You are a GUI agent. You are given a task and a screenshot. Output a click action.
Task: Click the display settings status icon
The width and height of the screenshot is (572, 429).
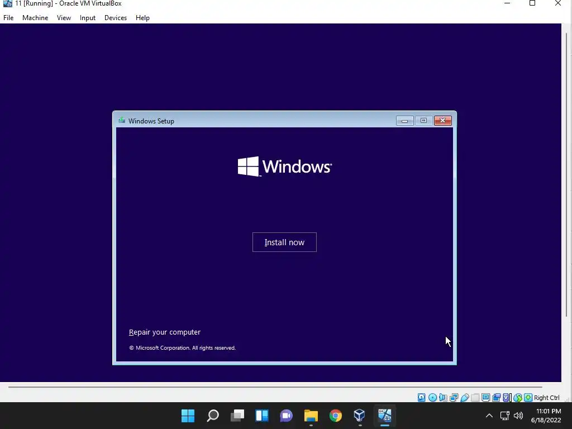point(485,398)
